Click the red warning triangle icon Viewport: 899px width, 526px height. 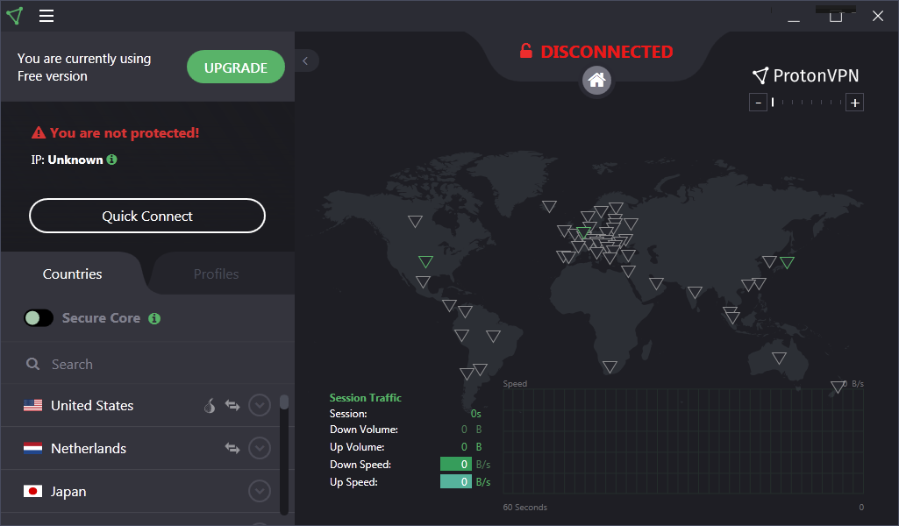point(39,133)
